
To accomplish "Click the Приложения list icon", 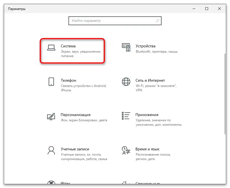I will (126, 116).
